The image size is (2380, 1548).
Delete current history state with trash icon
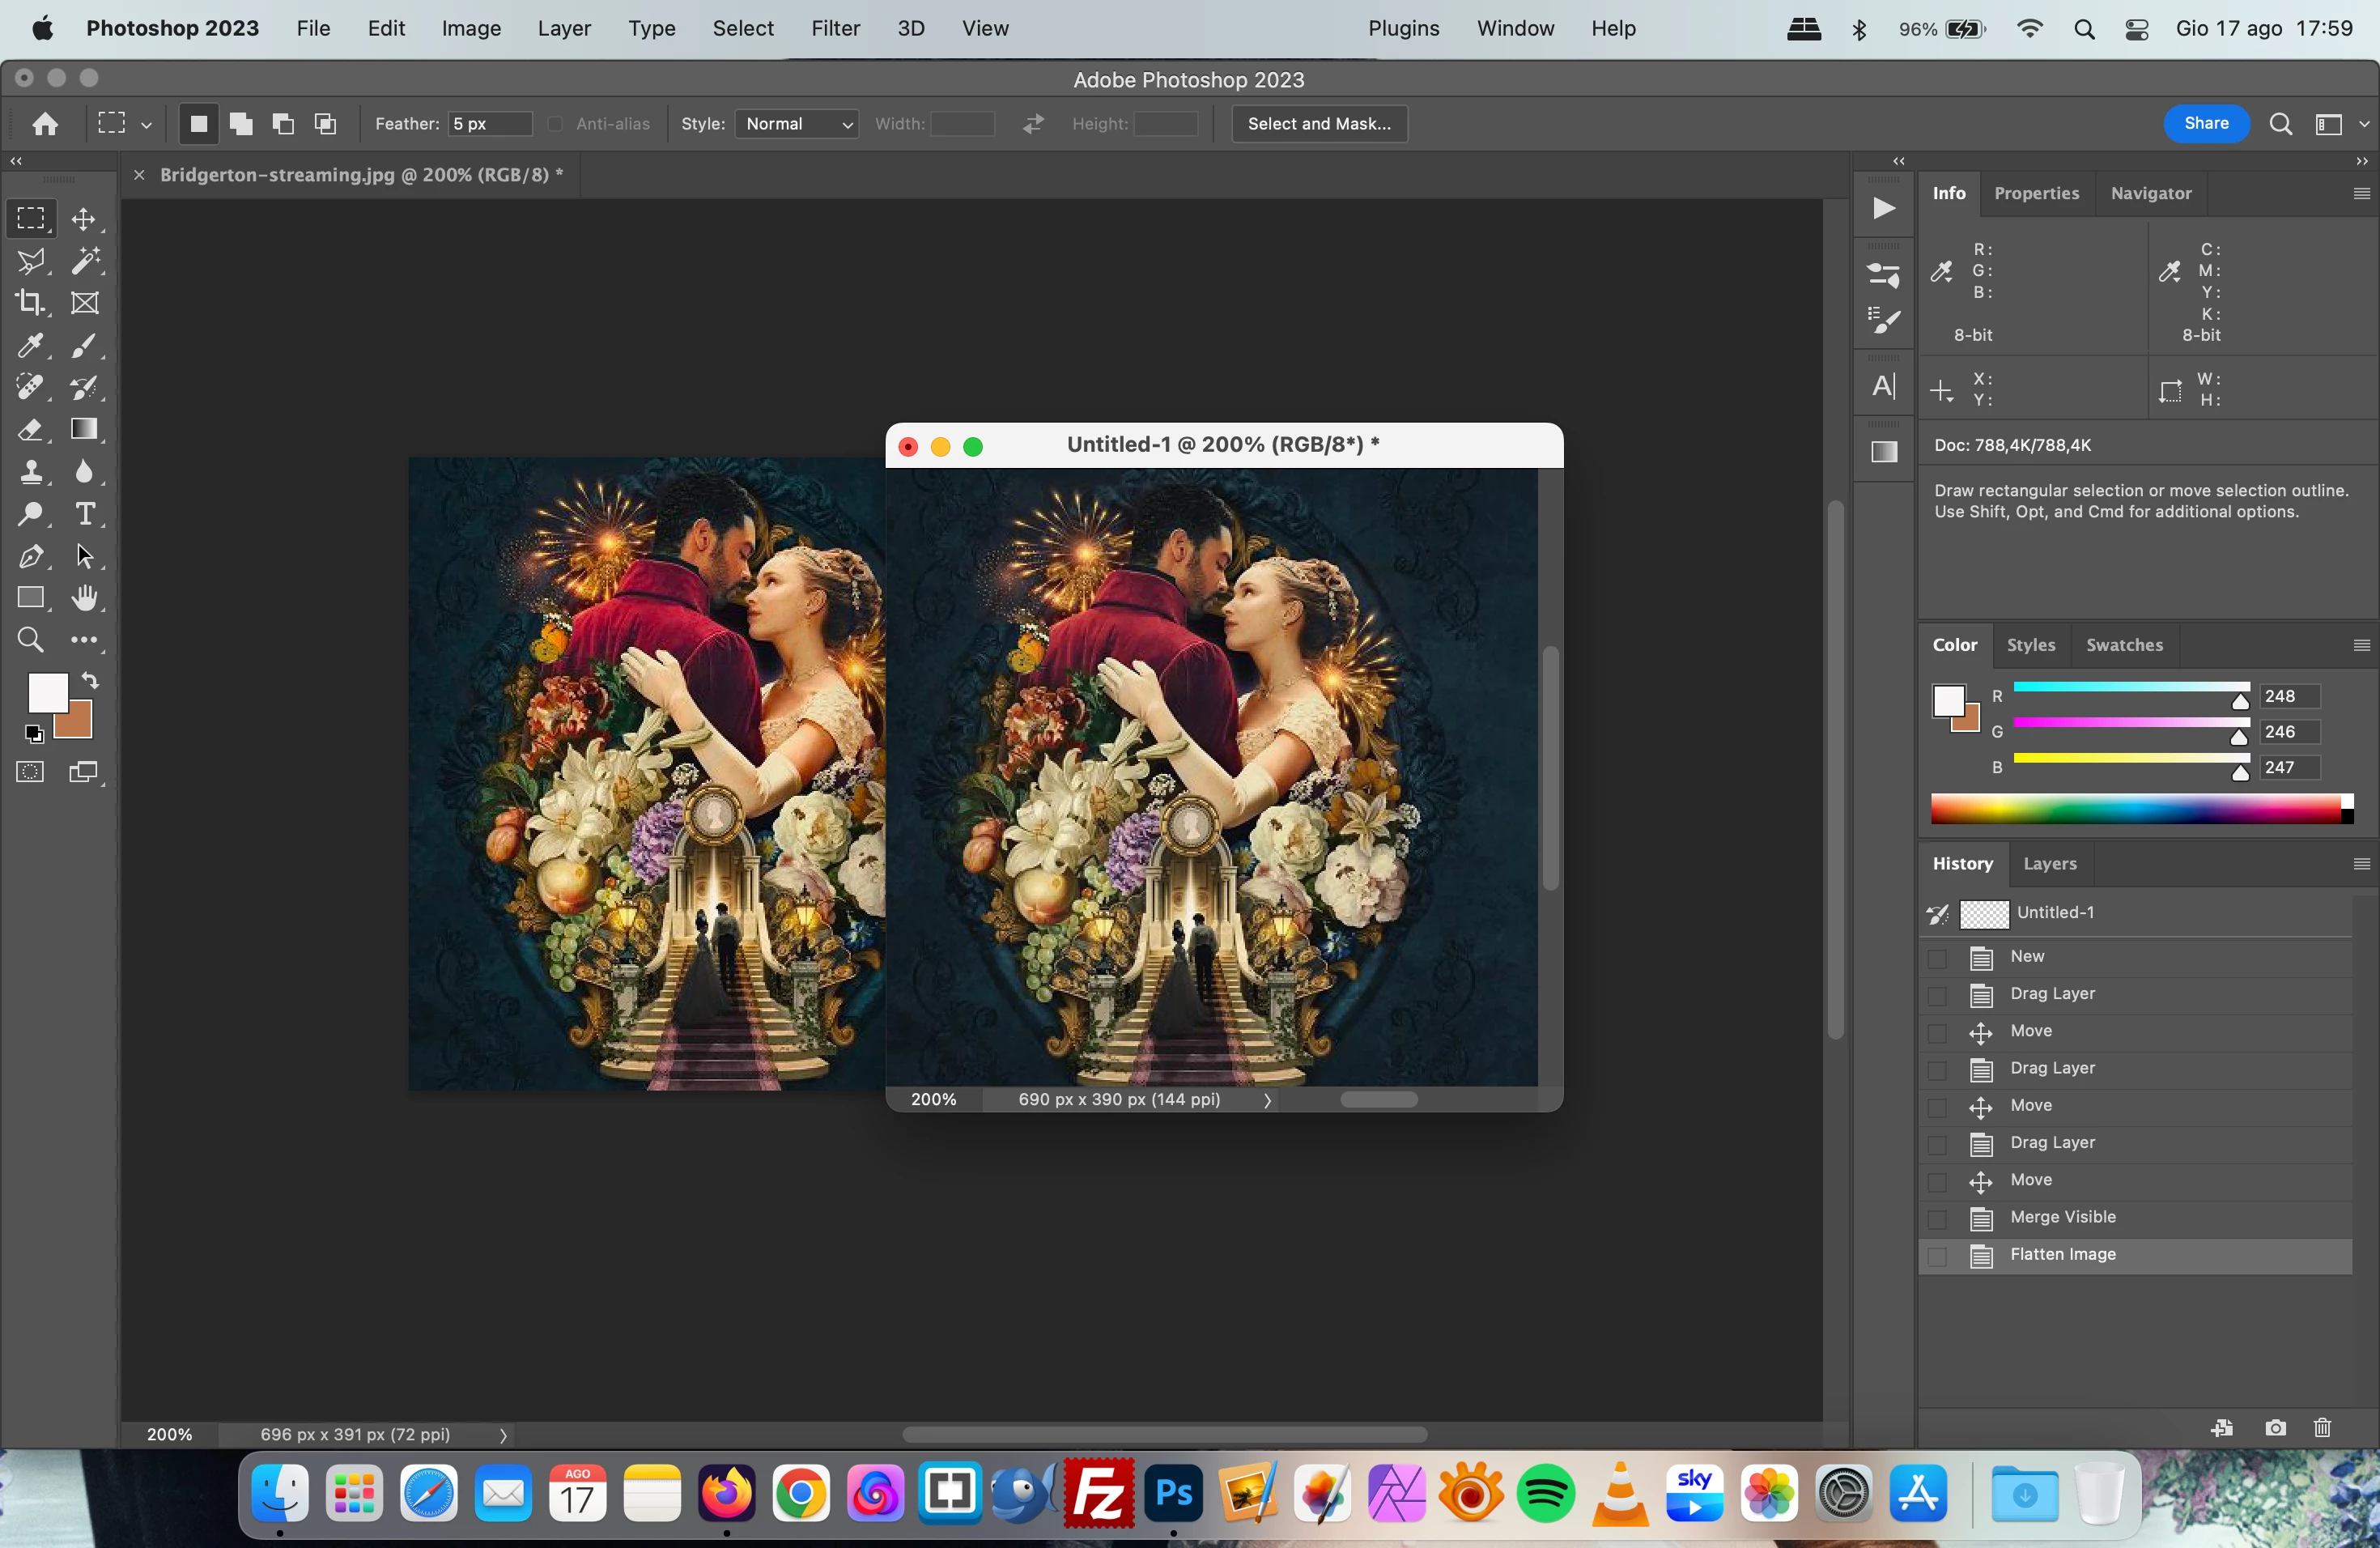click(x=2322, y=1427)
